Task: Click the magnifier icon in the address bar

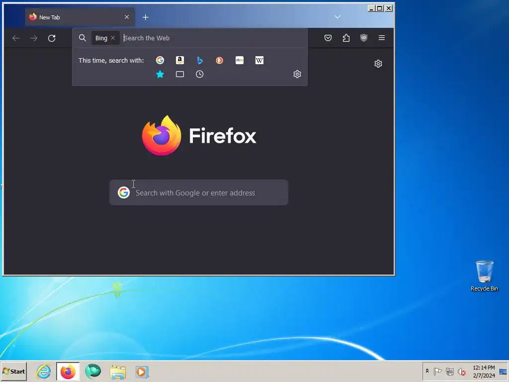Action: pos(83,38)
